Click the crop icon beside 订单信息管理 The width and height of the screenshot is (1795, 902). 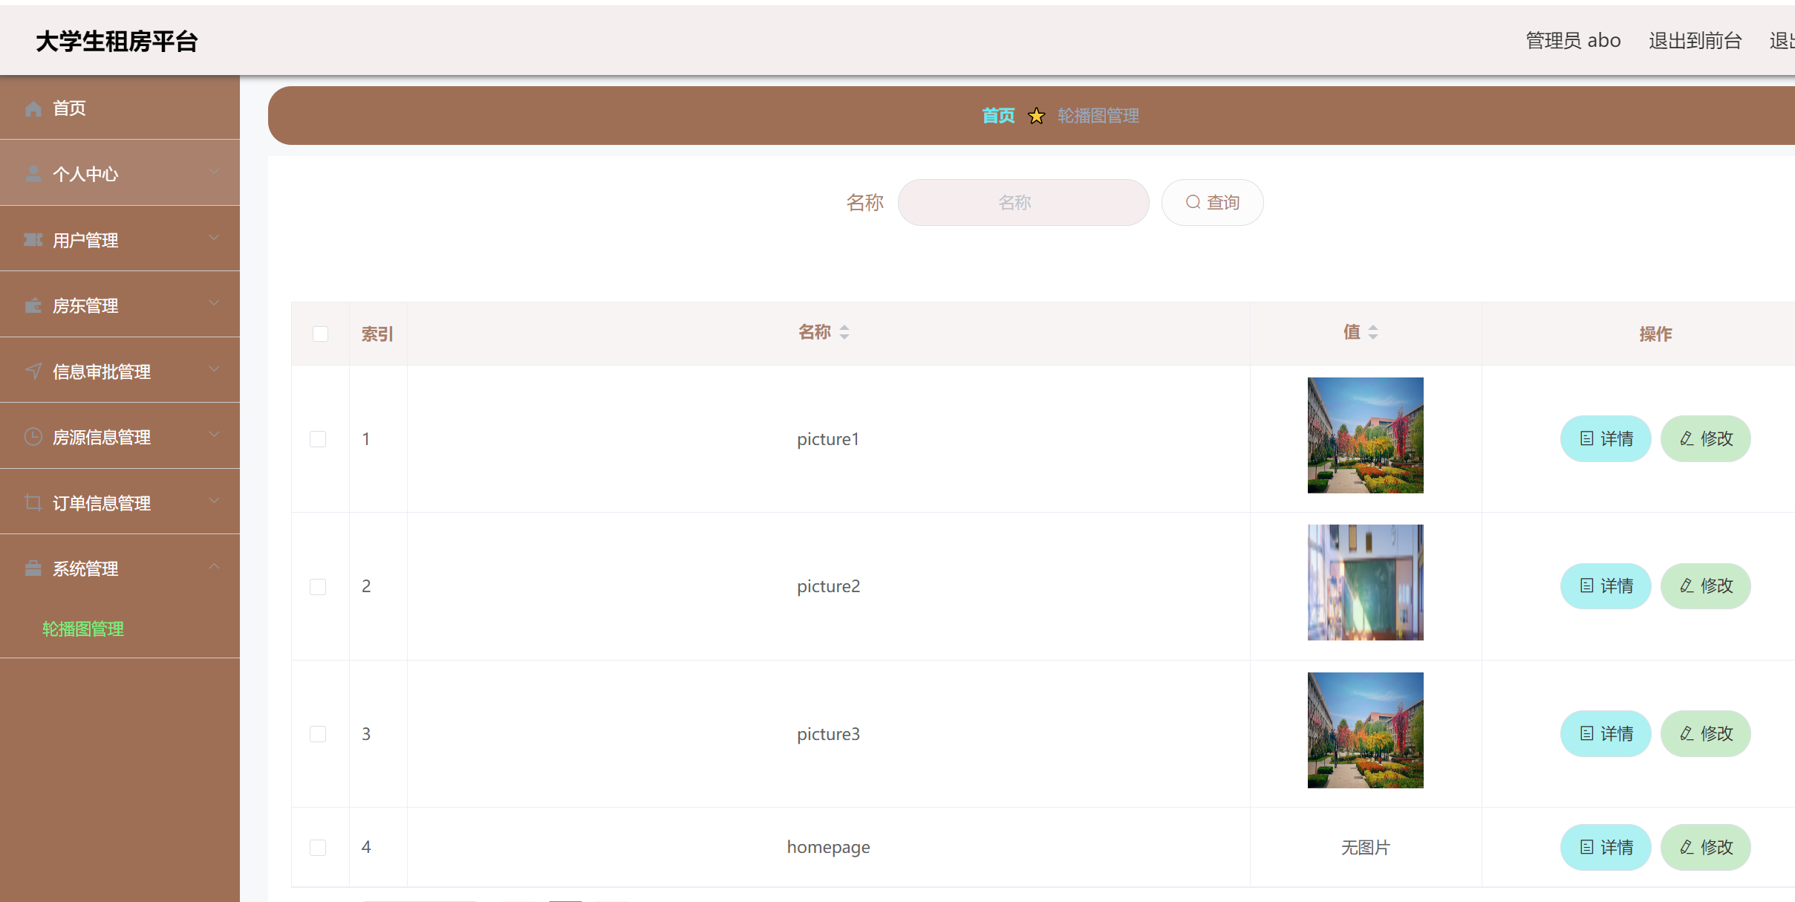[33, 503]
